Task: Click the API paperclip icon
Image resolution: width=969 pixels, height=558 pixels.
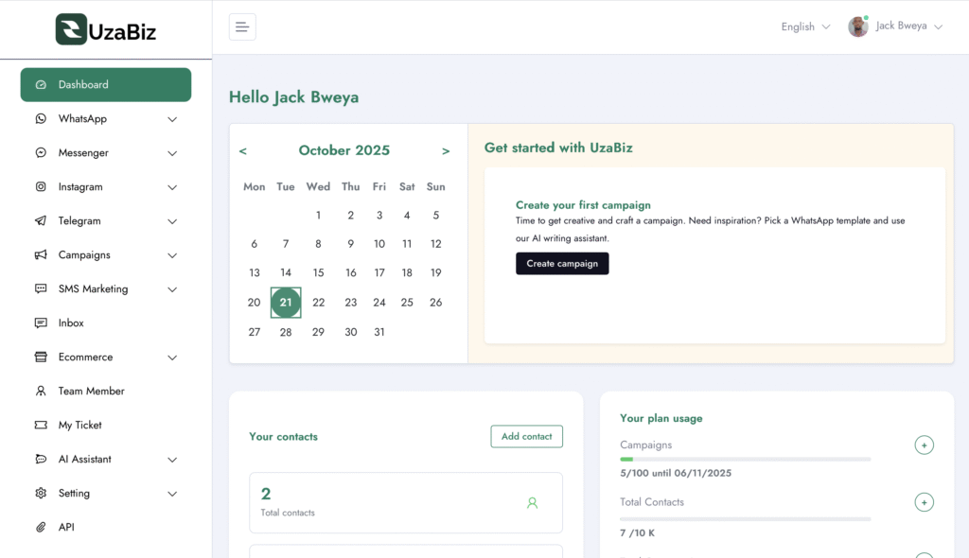Action: tap(41, 528)
